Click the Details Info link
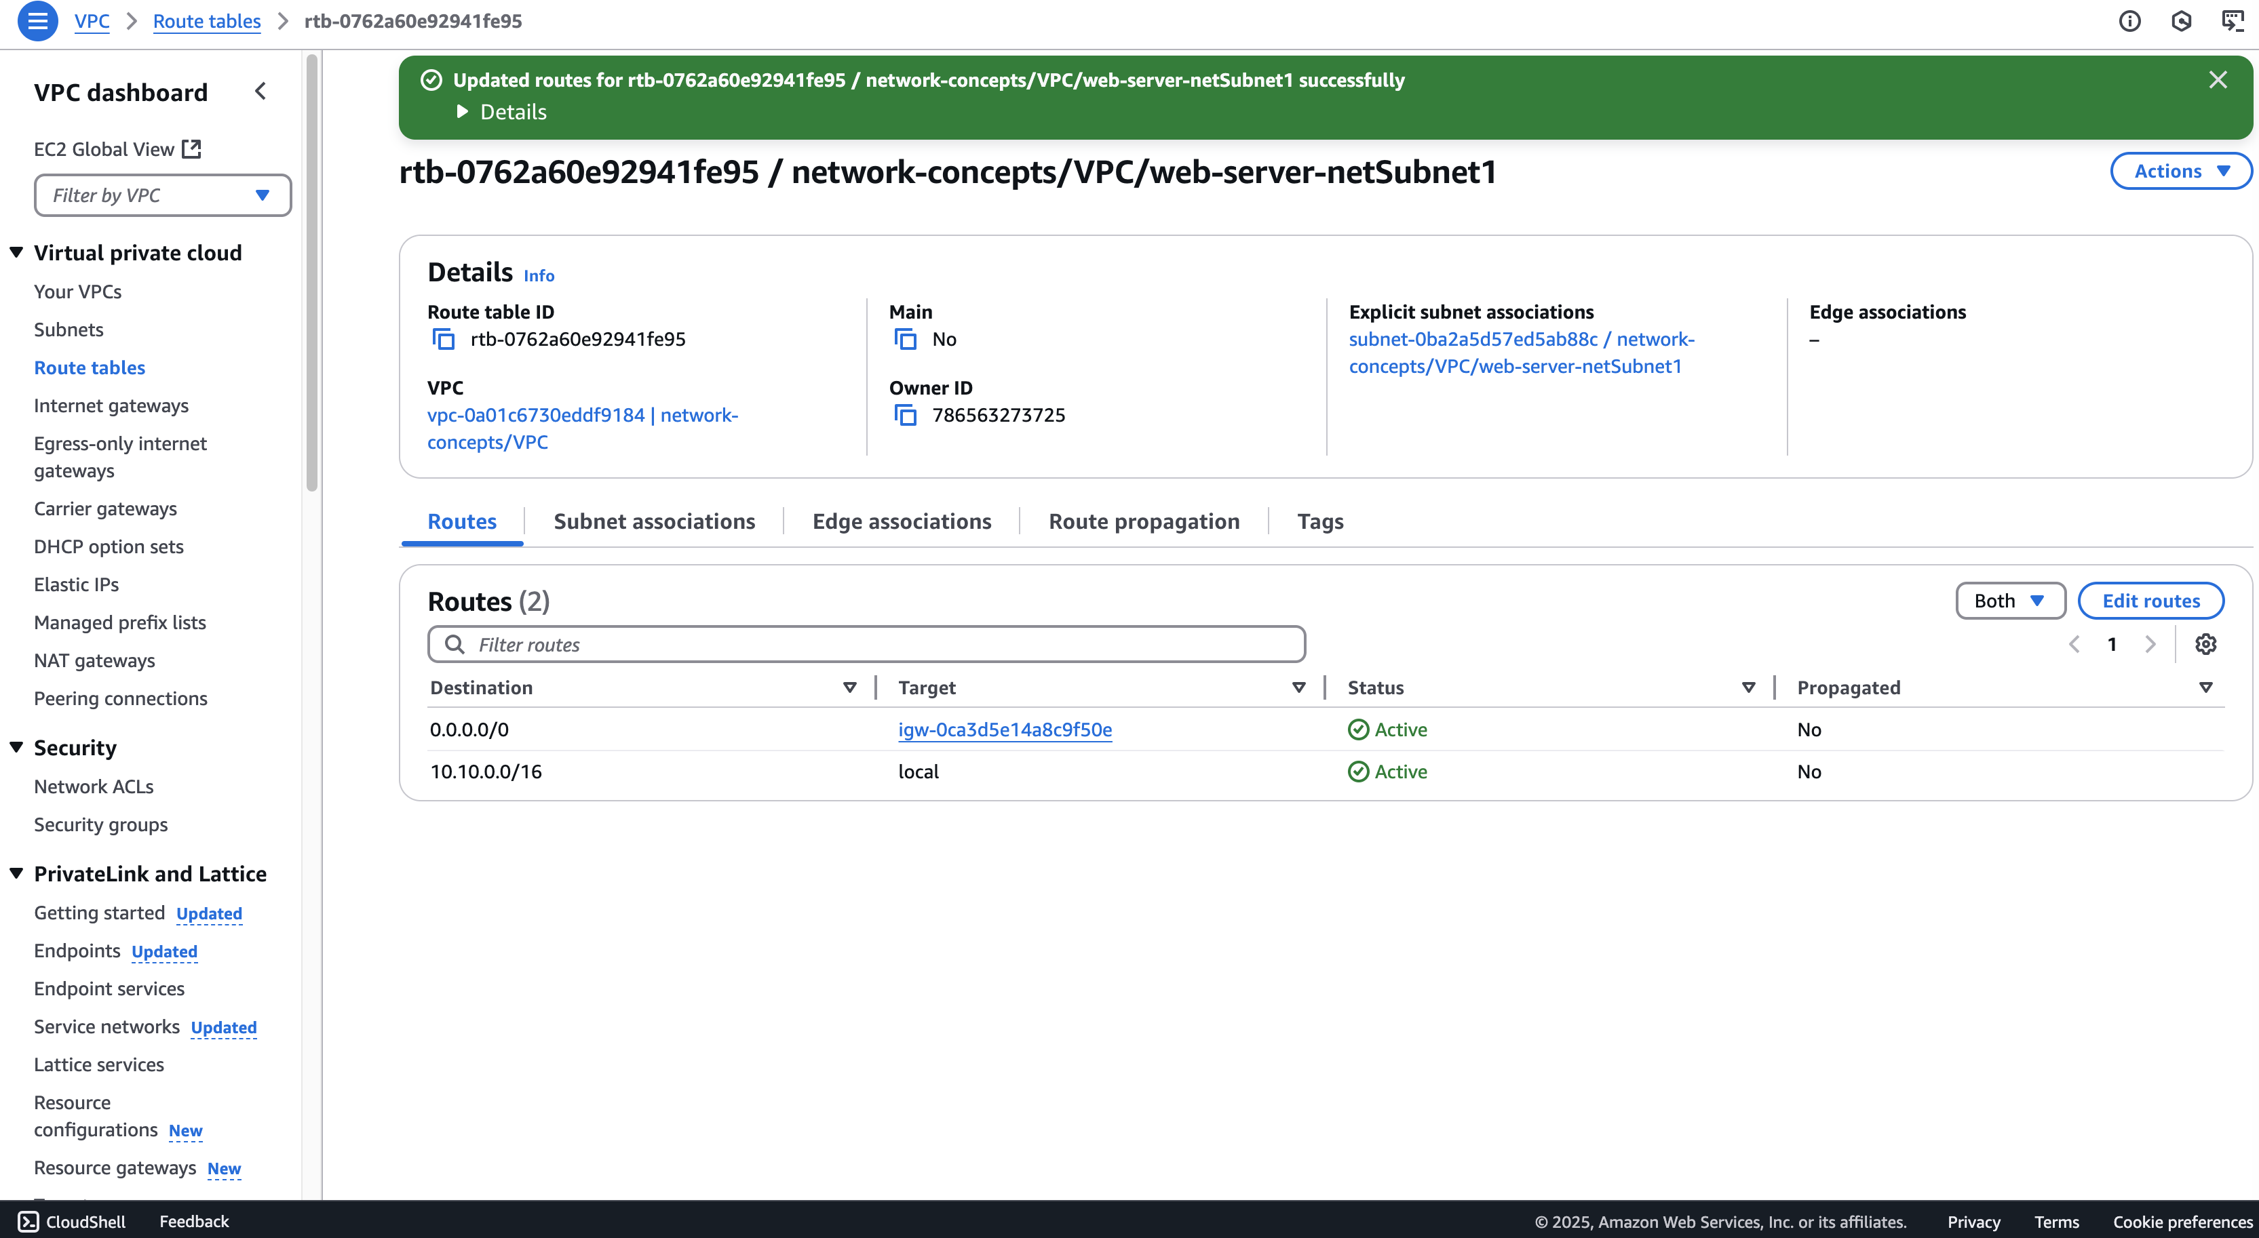This screenshot has width=2259, height=1238. [539, 275]
